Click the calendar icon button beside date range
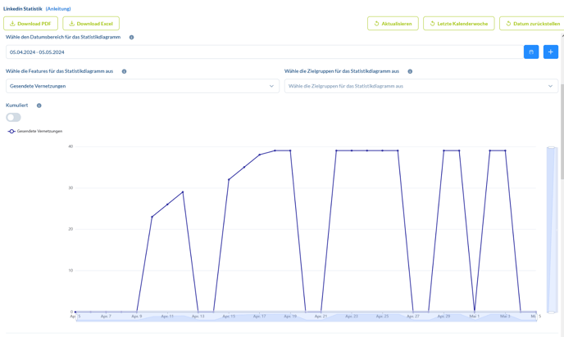564x337 pixels. (531, 52)
